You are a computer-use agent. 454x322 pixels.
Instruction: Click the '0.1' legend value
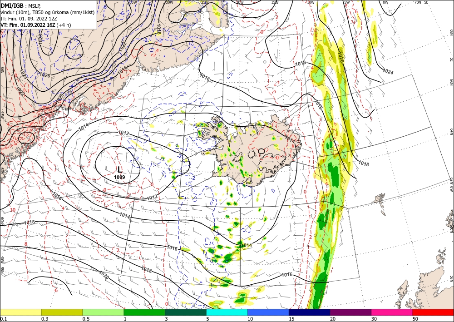(4, 319)
